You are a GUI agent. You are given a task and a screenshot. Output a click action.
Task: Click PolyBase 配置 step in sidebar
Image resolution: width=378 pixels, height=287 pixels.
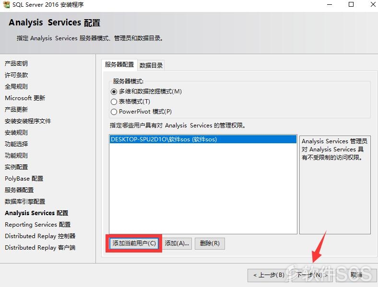click(x=24, y=179)
